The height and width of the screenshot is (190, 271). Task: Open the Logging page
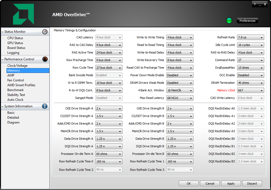pyautogui.click(x=13, y=53)
